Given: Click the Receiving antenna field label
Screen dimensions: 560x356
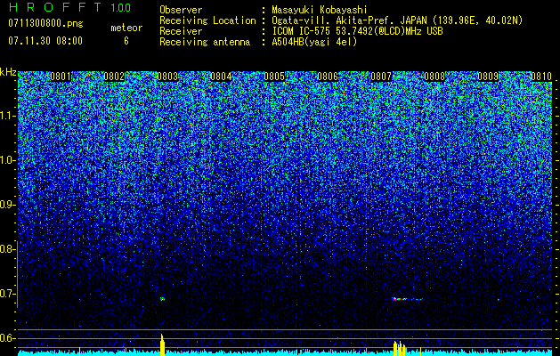Looking at the screenshot, I should 205,42.
